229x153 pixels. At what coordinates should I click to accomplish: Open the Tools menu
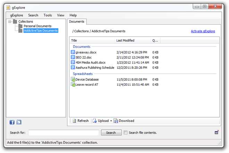tap(48, 15)
